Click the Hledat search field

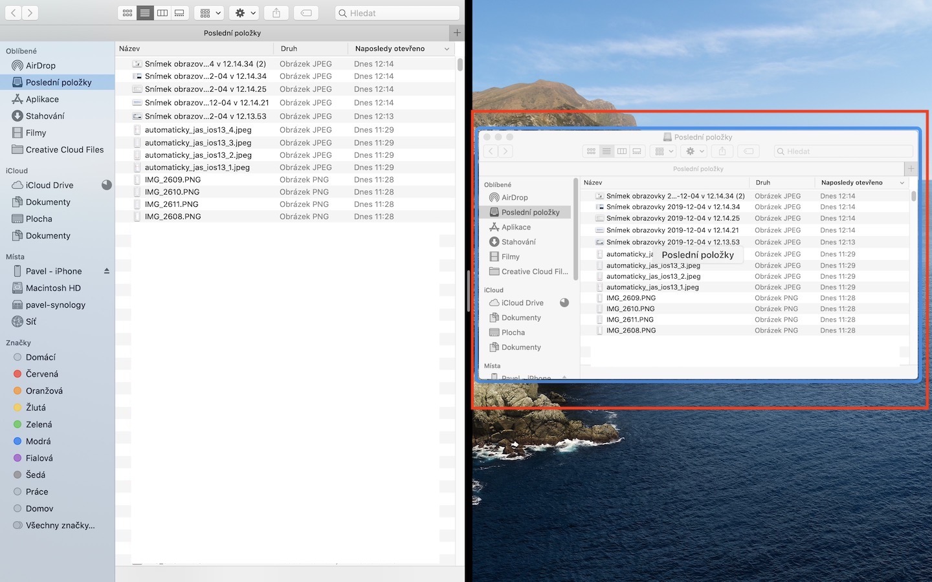[x=397, y=13]
